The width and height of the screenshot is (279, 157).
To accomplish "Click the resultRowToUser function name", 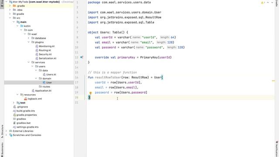I will click(x=108, y=78).
